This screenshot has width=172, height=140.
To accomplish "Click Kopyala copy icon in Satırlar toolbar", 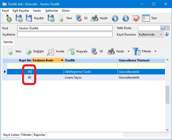I will (71, 52).
